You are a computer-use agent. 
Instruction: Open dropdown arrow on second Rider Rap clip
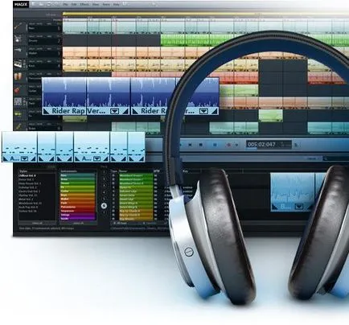(x=204, y=111)
